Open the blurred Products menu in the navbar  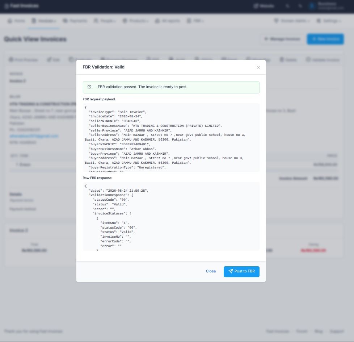pos(135,21)
